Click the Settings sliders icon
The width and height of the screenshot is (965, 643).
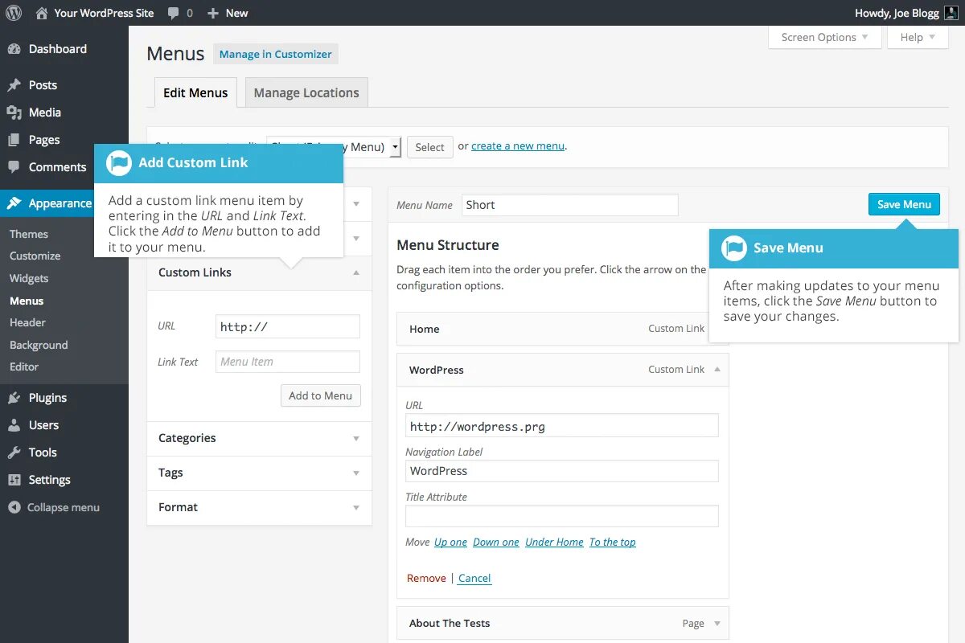[x=14, y=480]
